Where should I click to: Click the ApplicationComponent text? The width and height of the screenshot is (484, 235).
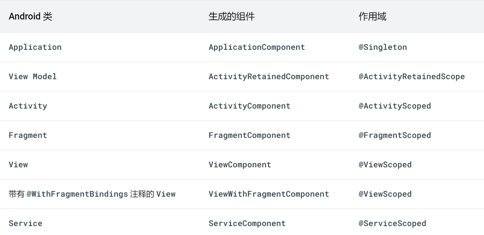257,47
